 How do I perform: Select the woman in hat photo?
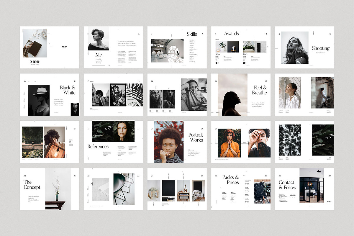tap(39, 100)
